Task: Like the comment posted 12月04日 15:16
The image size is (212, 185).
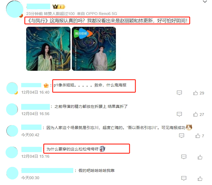Action: click(200, 157)
